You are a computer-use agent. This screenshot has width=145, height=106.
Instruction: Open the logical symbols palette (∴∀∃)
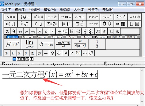79,17
